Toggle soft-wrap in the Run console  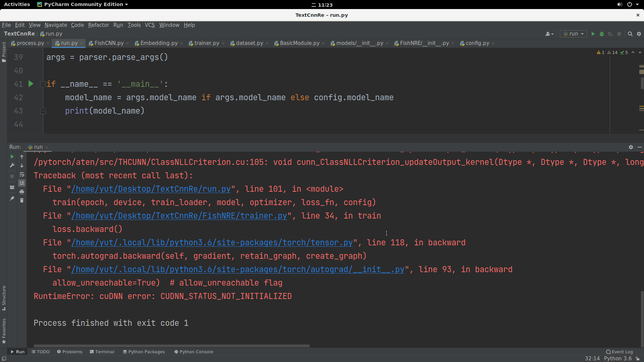[22, 174]
